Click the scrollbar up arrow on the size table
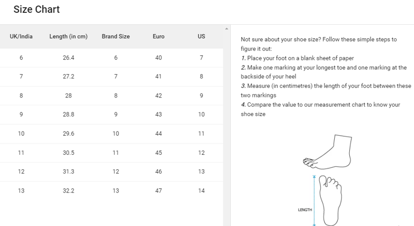The height and width of the screenshot is (226, 414). point(226,28)
